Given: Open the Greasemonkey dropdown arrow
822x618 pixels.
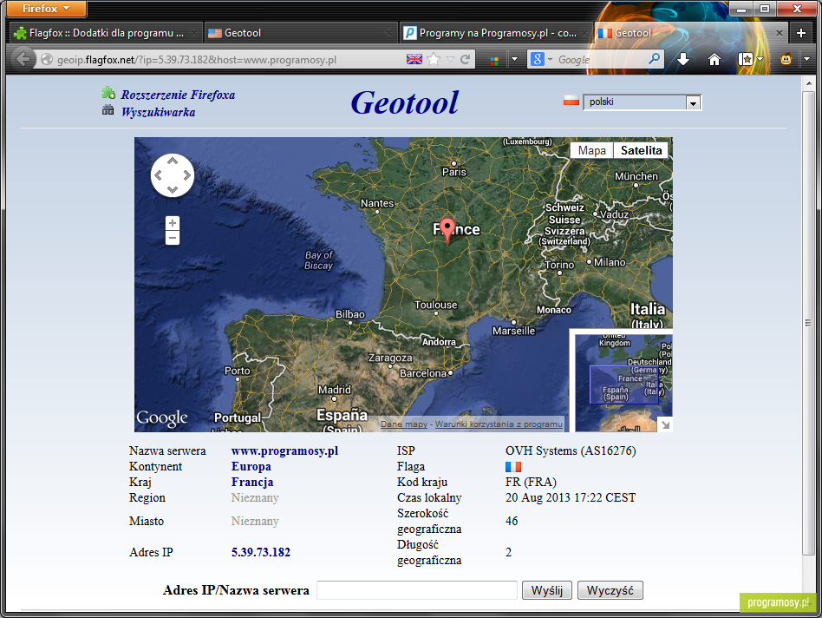Looking at the screenshot, I should tap(806, 59).
